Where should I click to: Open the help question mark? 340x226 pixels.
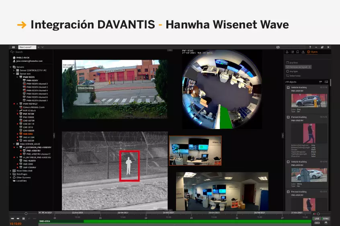[x=310, y=47]
